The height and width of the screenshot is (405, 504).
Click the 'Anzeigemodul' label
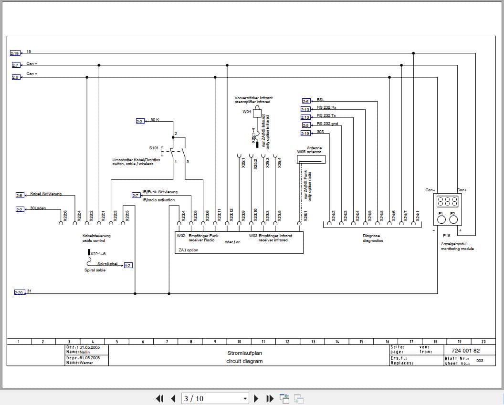453,244
